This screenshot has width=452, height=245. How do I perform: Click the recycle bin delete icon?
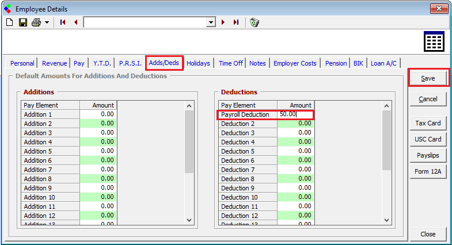(255, 22)
